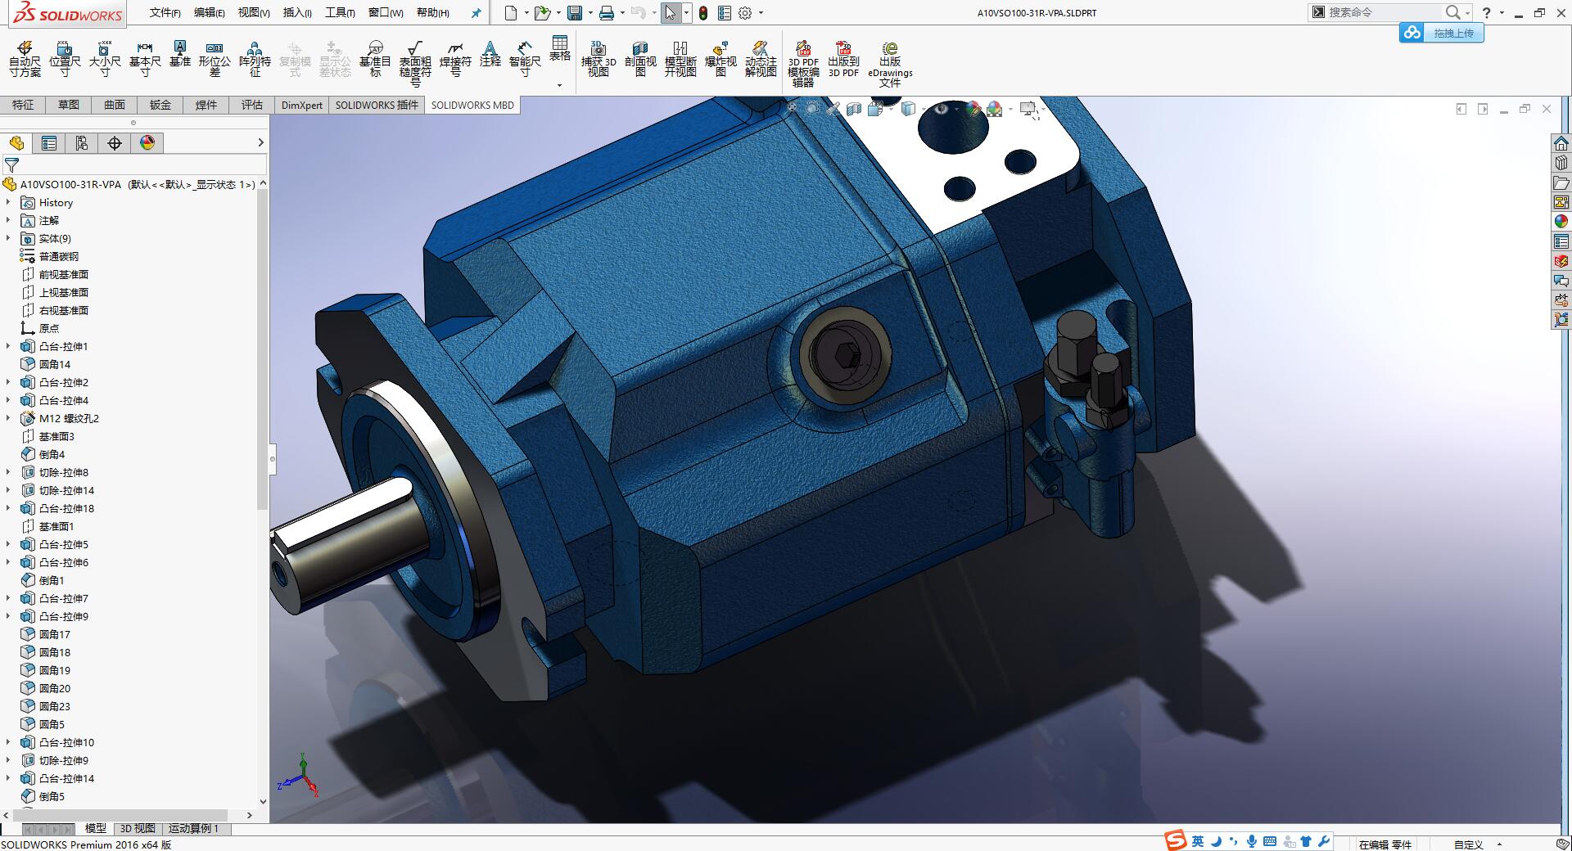Click the Print toolbar icon
1572x851 pixels.
coord(606,12)
